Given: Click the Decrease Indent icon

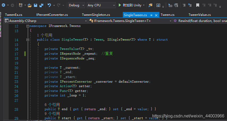Looking at the screenshot, I should pos(184,5).
